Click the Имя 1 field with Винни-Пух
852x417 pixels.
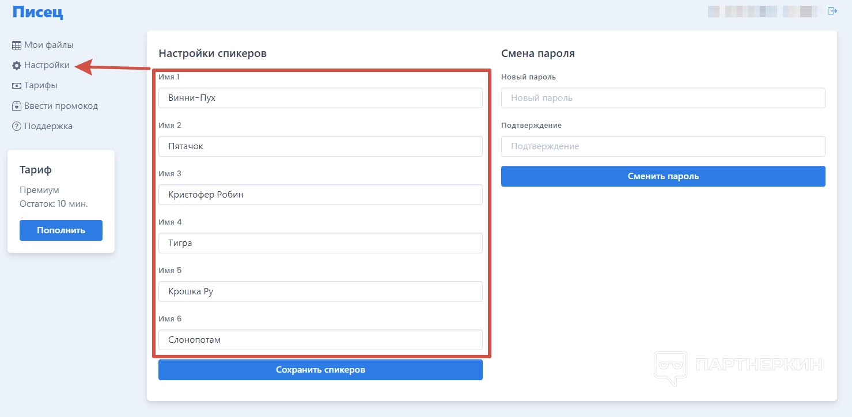320,98
